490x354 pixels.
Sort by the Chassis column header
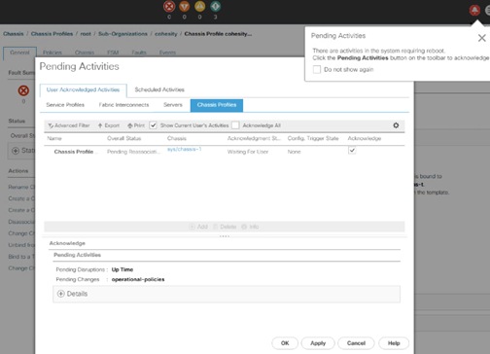(x=177, y=138)
